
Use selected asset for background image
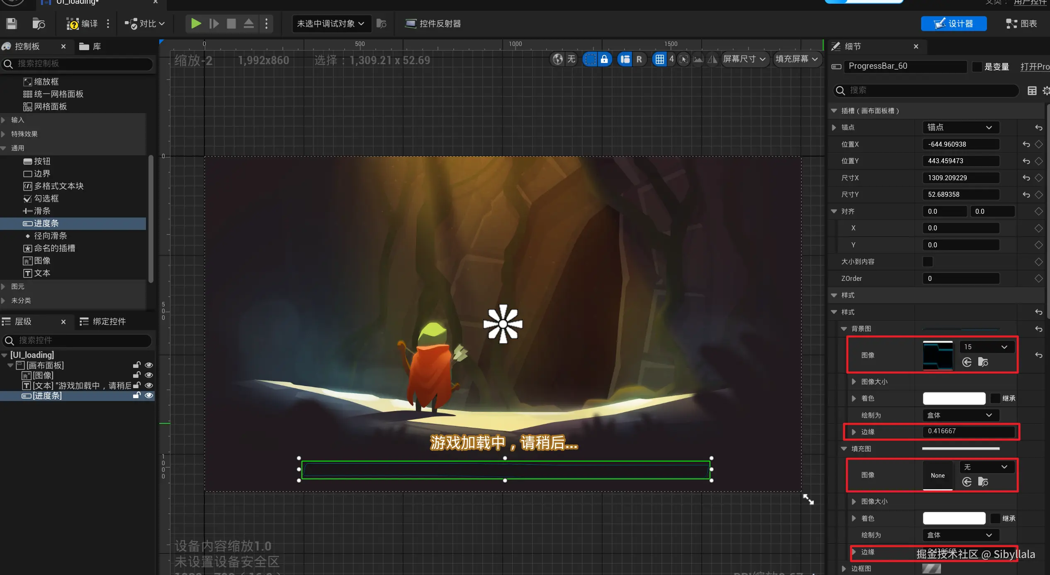(x=967, y=362)
